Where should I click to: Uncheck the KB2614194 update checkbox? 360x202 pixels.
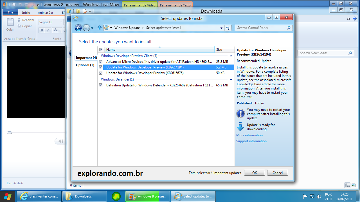100,67
